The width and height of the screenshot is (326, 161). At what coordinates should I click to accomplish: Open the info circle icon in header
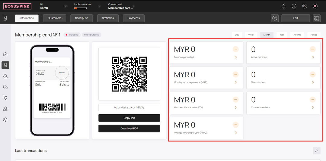pyautogui.click(x=294, y=6)
